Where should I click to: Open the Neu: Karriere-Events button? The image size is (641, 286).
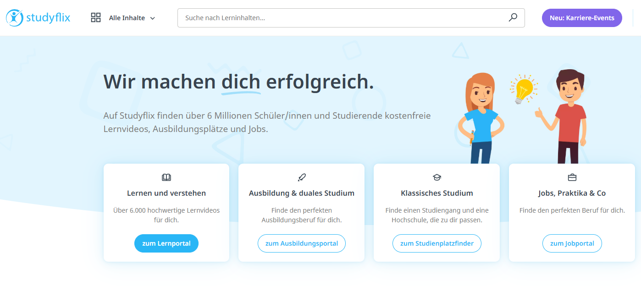click(581, 18)
